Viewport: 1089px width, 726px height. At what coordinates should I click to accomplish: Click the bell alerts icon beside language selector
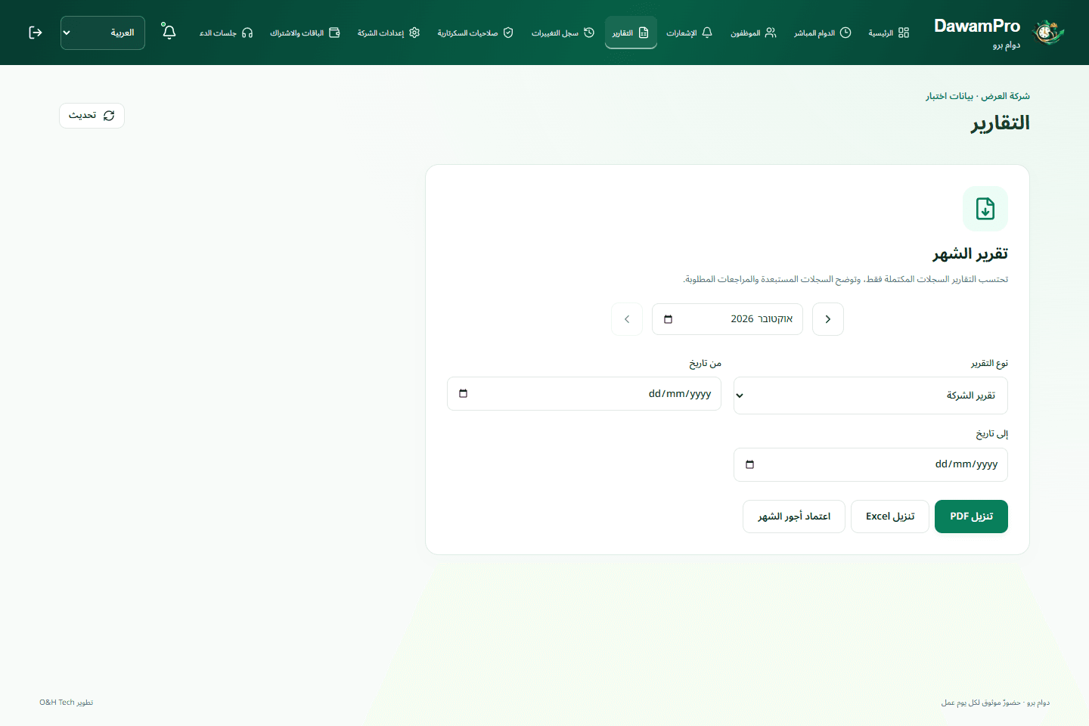(169, 32)
